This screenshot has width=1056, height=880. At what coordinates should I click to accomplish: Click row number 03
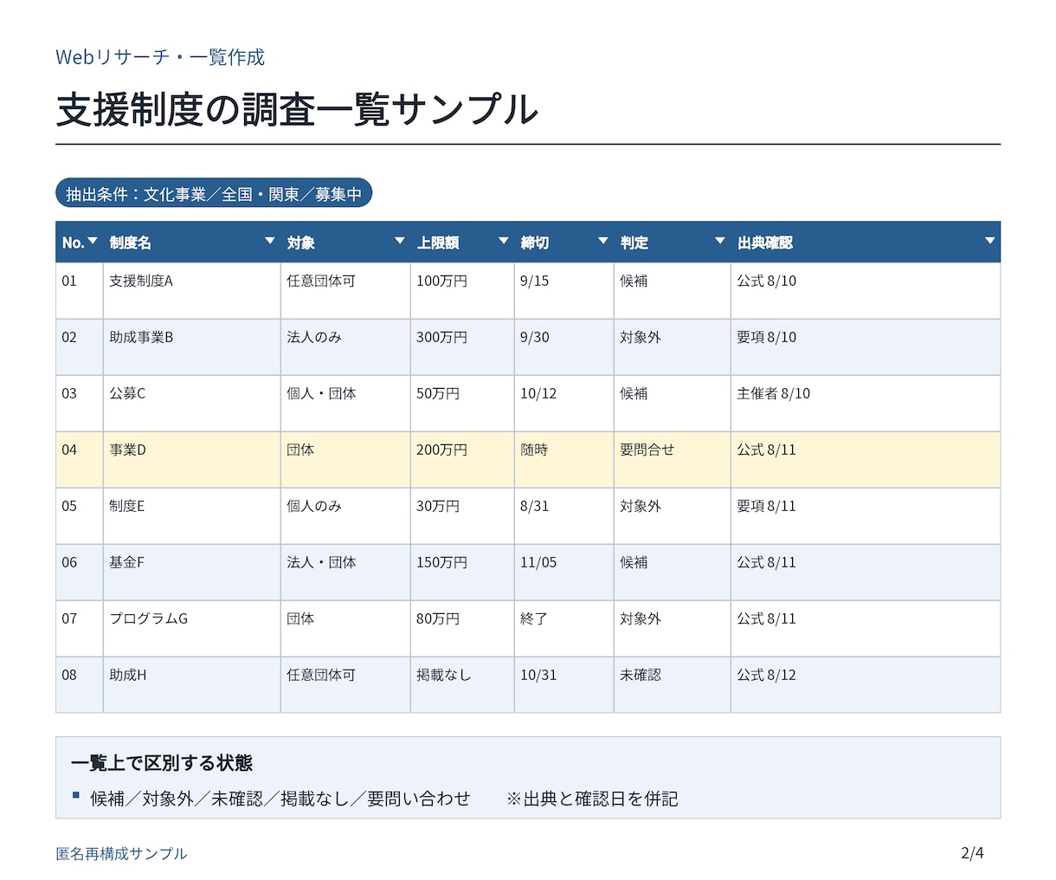click(80, 403)
